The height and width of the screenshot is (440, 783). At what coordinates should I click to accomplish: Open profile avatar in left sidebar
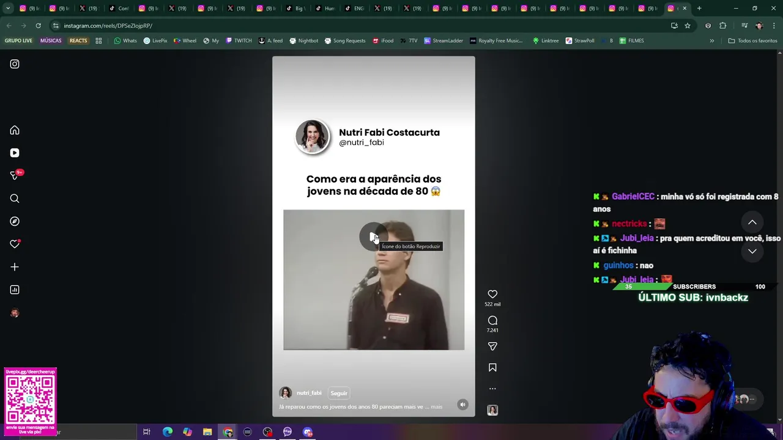pyautogui.click(x=15, y=313)
